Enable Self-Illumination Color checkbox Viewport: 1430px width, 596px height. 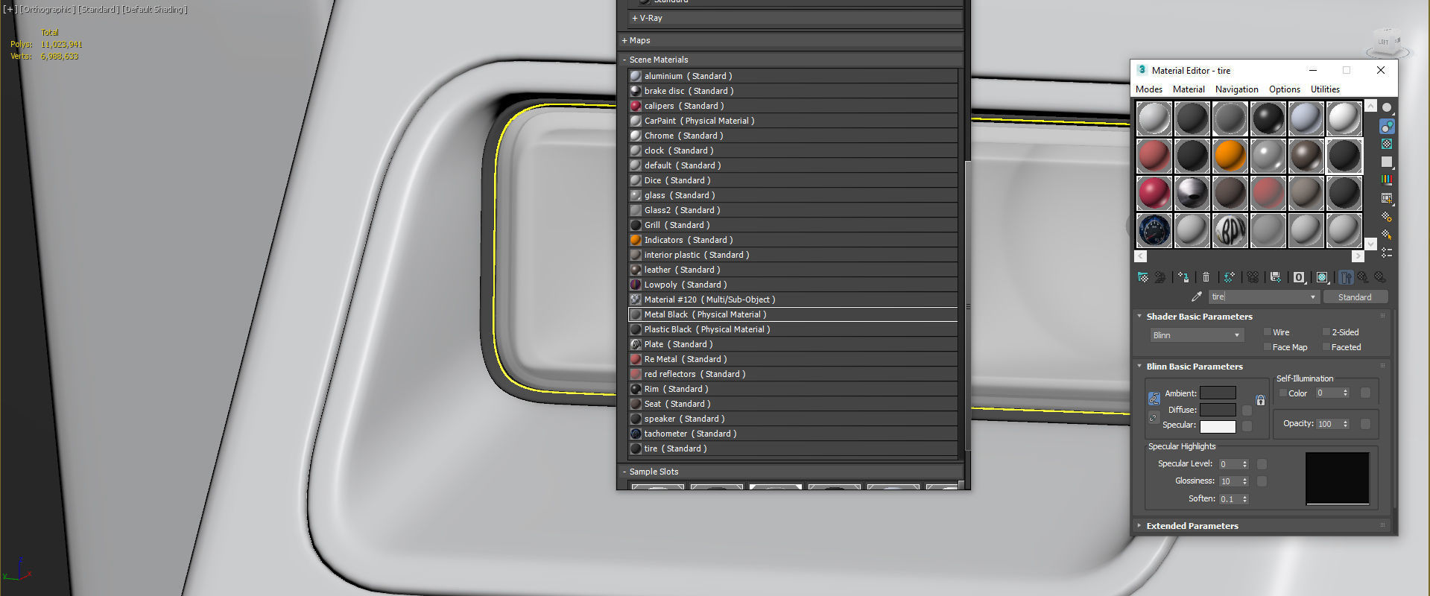pyautogui.click(x=1283, y=393)
